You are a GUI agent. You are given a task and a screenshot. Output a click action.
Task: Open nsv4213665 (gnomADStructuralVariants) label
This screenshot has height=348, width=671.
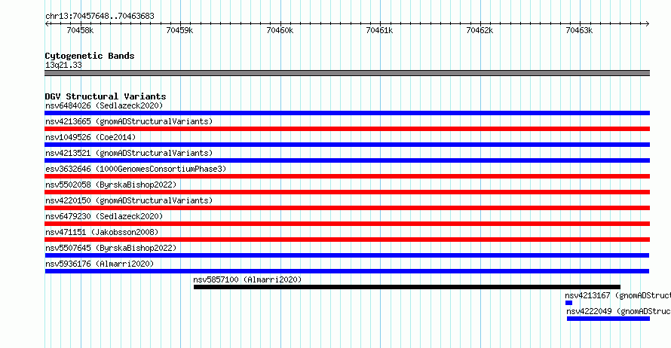[x=129, y=121]
